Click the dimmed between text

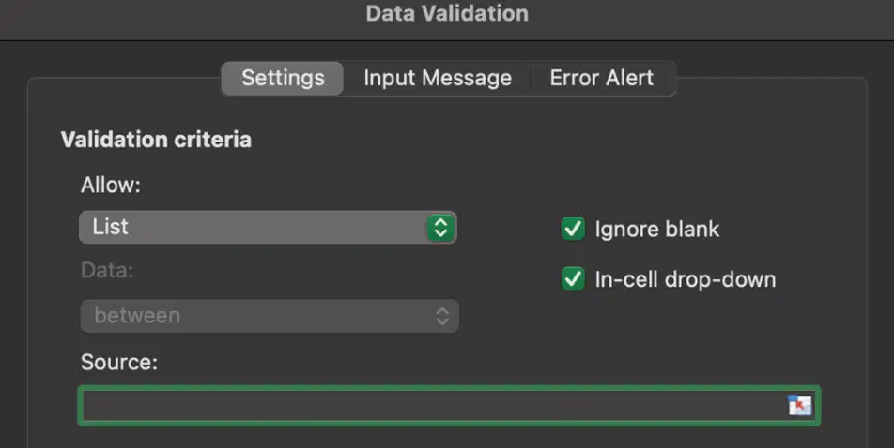click(137, 315)
